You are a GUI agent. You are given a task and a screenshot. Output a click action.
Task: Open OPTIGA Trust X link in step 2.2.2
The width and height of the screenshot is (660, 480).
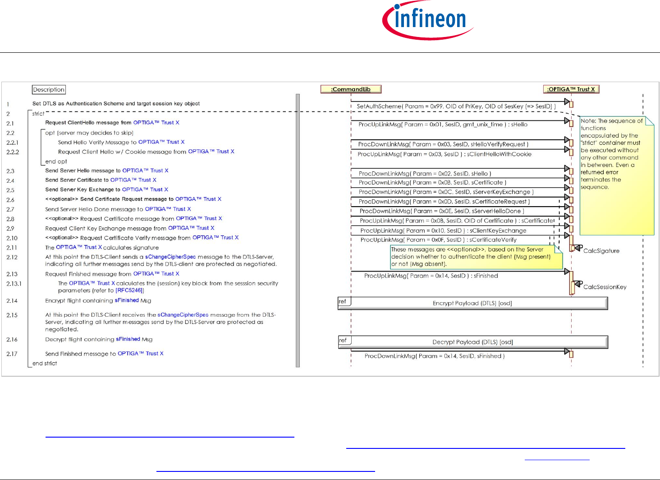click(x=211, y=152)
